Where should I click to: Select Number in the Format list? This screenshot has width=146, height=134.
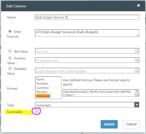click(x=42, y=84)
